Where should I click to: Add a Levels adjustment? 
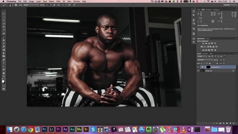206,44
